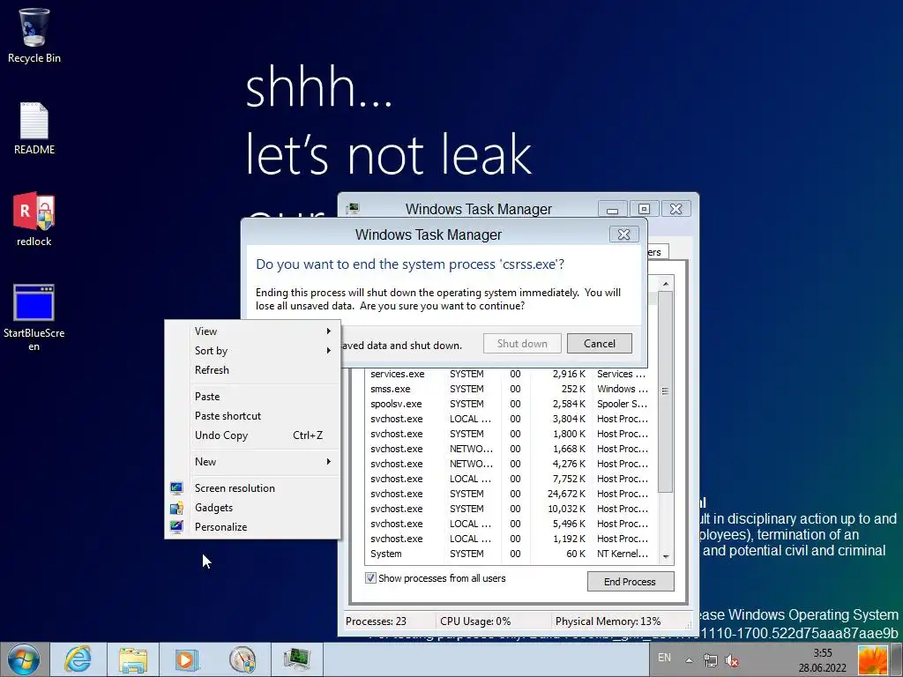903x677 pixels.
Task: Expand the View submenu
Action: click(253, 331)
